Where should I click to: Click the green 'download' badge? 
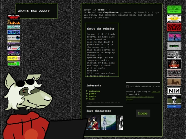[14, 63]
